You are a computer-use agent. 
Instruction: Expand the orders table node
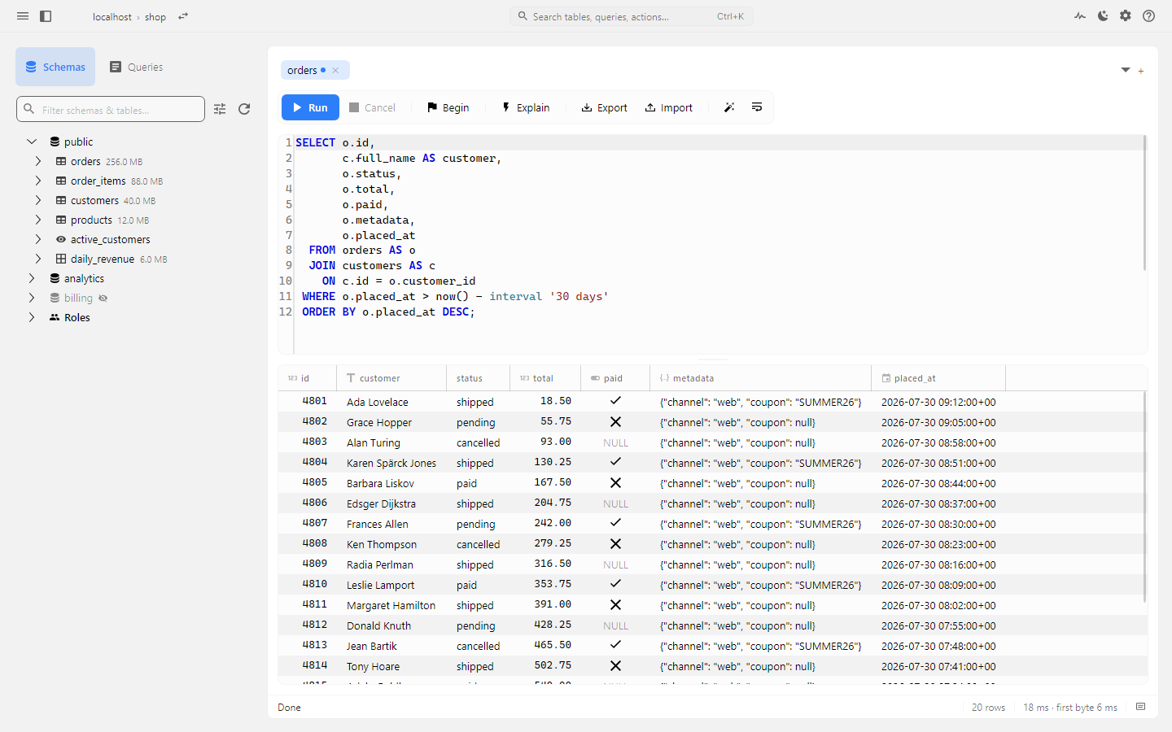(x=38, y=161)
